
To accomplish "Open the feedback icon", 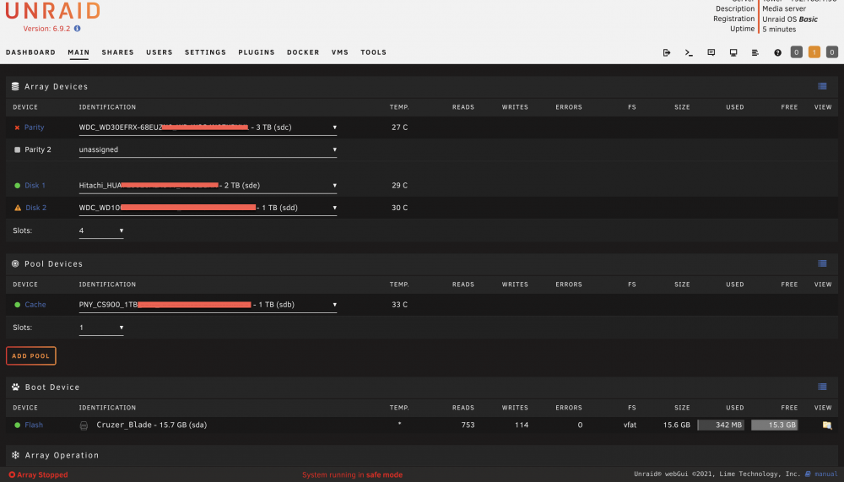I will (x=711, y=52).
